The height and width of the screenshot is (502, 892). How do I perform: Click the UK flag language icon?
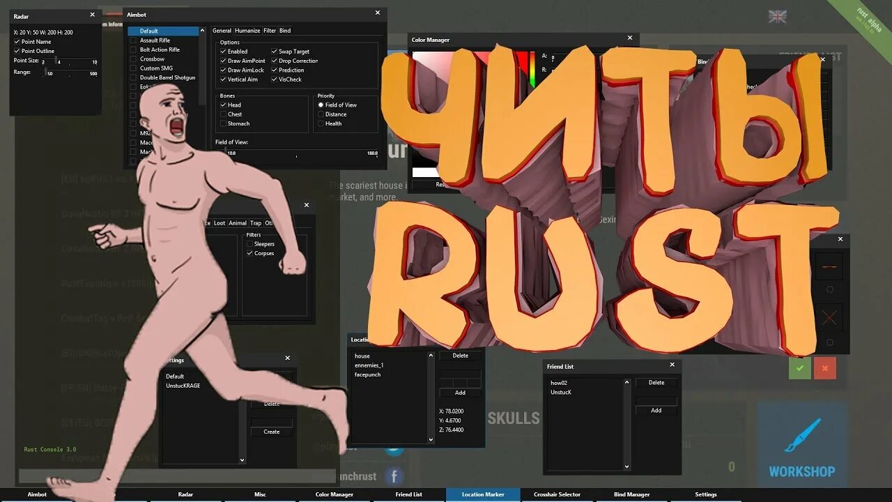tap(777, 16)
